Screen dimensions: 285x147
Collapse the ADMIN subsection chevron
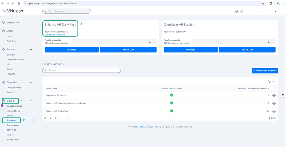[x=31, y=69]
